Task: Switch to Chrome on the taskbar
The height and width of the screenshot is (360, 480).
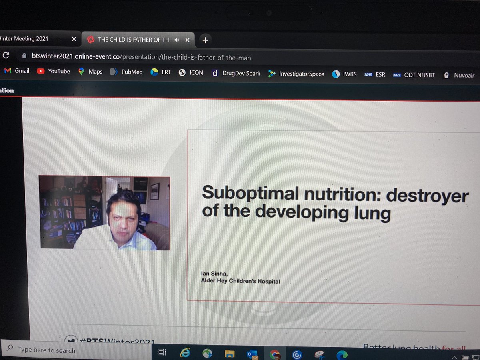Action: 275,354
